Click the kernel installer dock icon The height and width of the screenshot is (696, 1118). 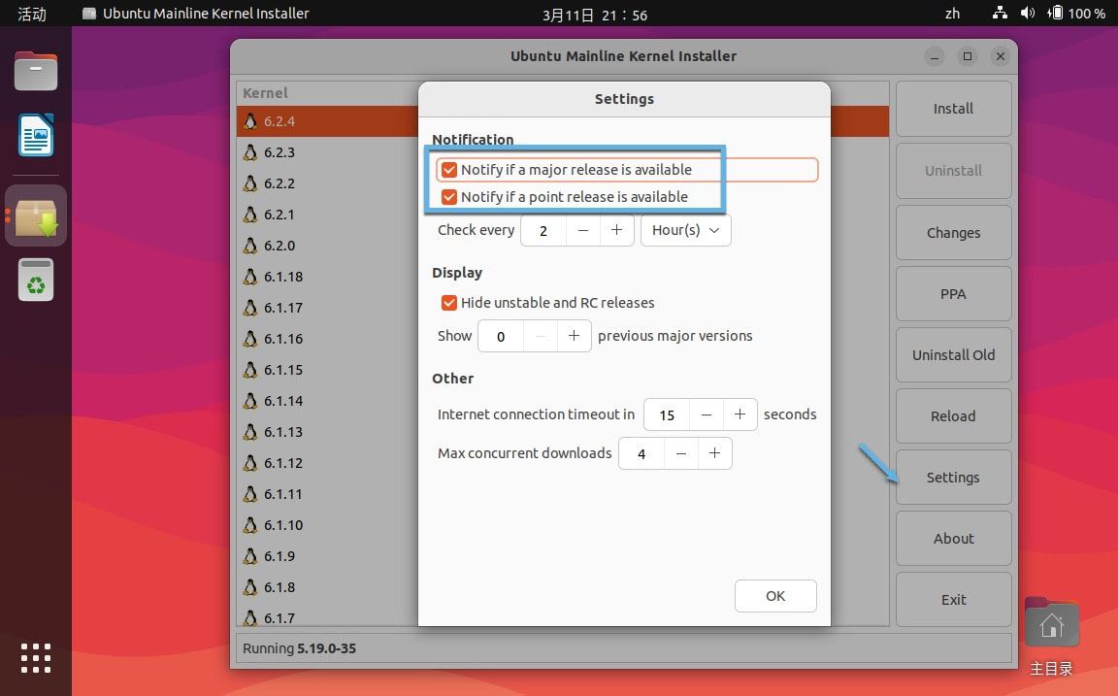pos(36,215)
